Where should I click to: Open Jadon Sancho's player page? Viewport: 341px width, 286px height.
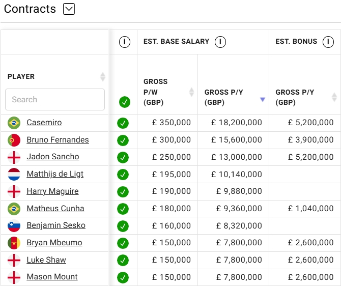(x=53, y=157)
